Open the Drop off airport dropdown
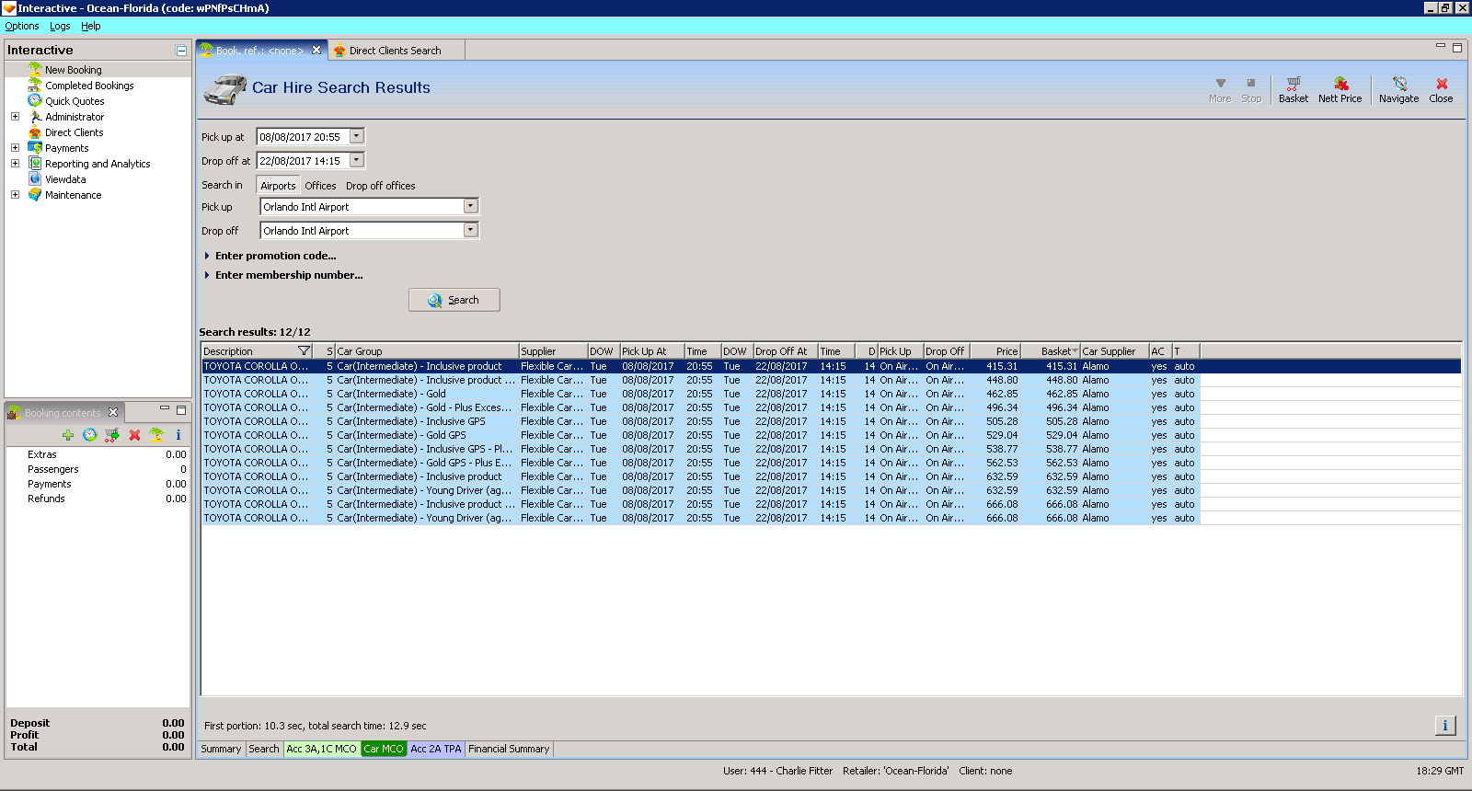 click(470, 230)
